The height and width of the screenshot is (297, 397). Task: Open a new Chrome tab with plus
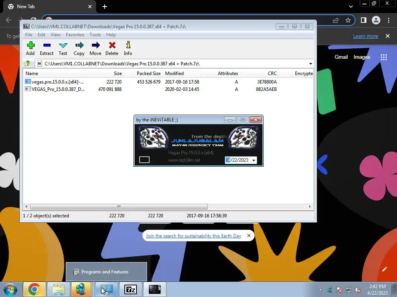[105, 7]
